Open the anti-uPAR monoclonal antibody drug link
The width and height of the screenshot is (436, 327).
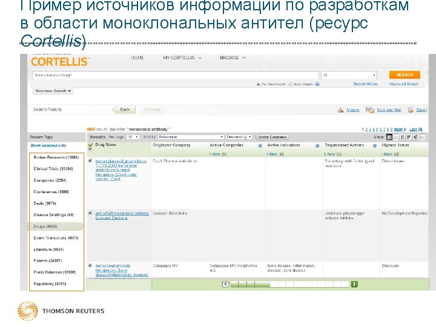coord(122,216)
